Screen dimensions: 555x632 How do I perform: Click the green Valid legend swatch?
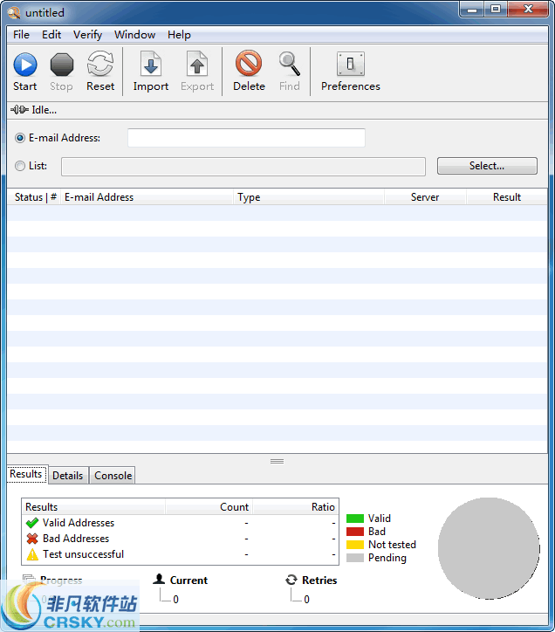tap(355, 519)
